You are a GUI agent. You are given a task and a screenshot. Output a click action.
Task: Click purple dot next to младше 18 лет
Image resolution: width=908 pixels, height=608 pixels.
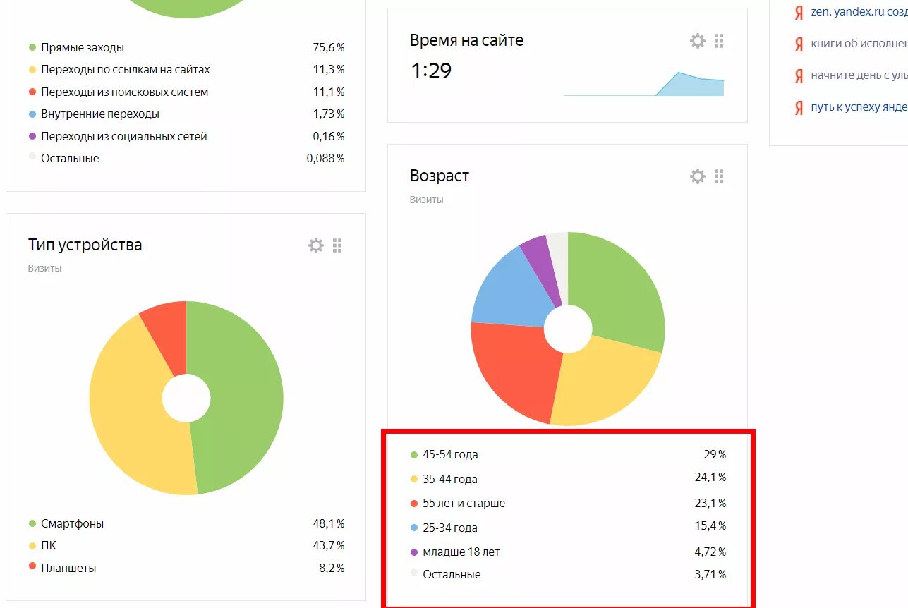pyautogui.click(x=414, y=552)
